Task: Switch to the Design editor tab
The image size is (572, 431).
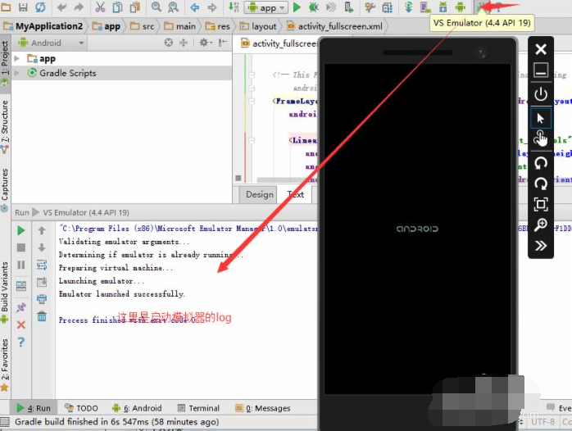Action: pos(259,194)
